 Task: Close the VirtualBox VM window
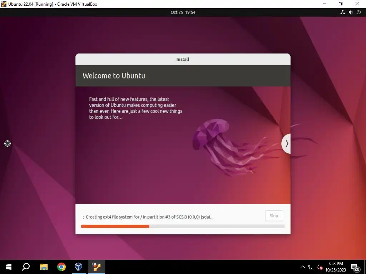tap(357, 4)
